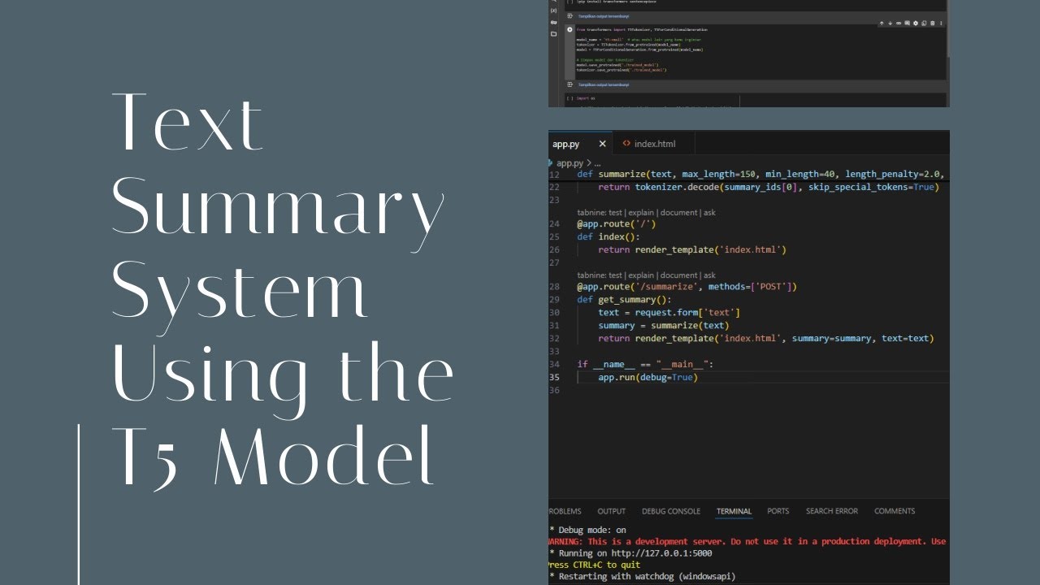This screenshot has width=1040, height=585.
Task: Mirror cell in tab icon
Action: tap(924, 24)
